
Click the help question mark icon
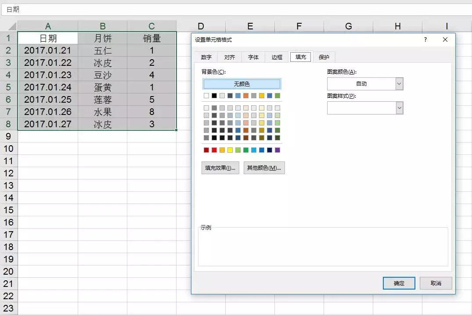tap(425, 40)
